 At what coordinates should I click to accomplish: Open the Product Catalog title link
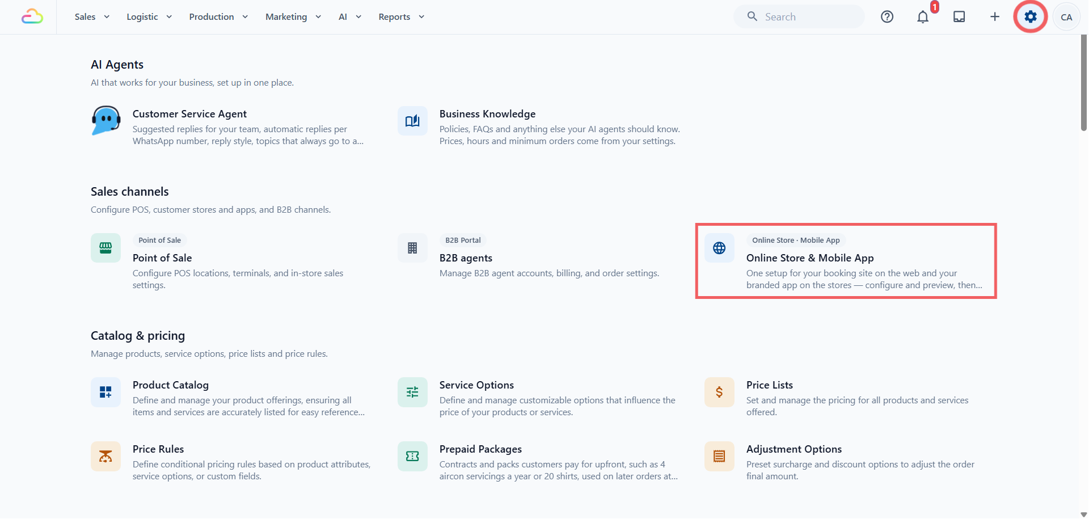tap(171, 385)
